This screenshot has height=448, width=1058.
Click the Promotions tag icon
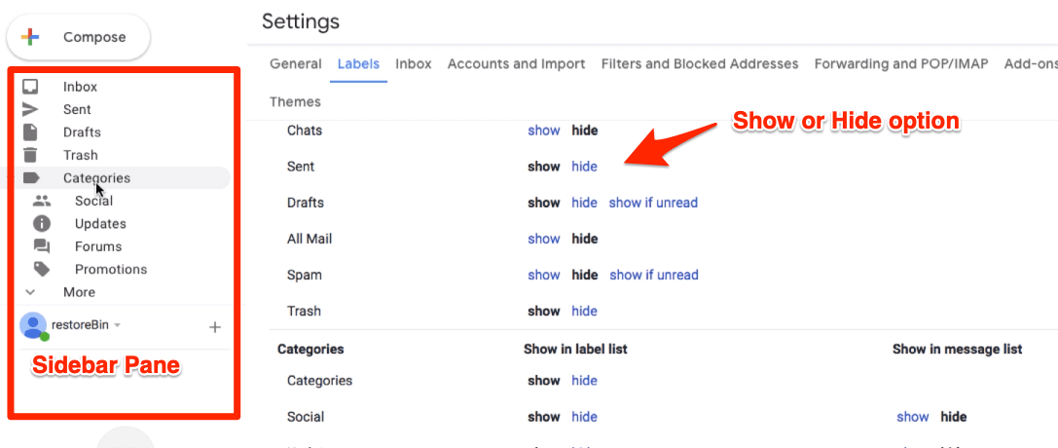pos(42,269)
